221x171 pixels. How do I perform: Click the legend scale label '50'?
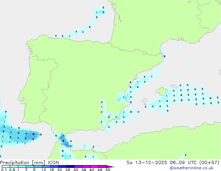pos(108,170)
